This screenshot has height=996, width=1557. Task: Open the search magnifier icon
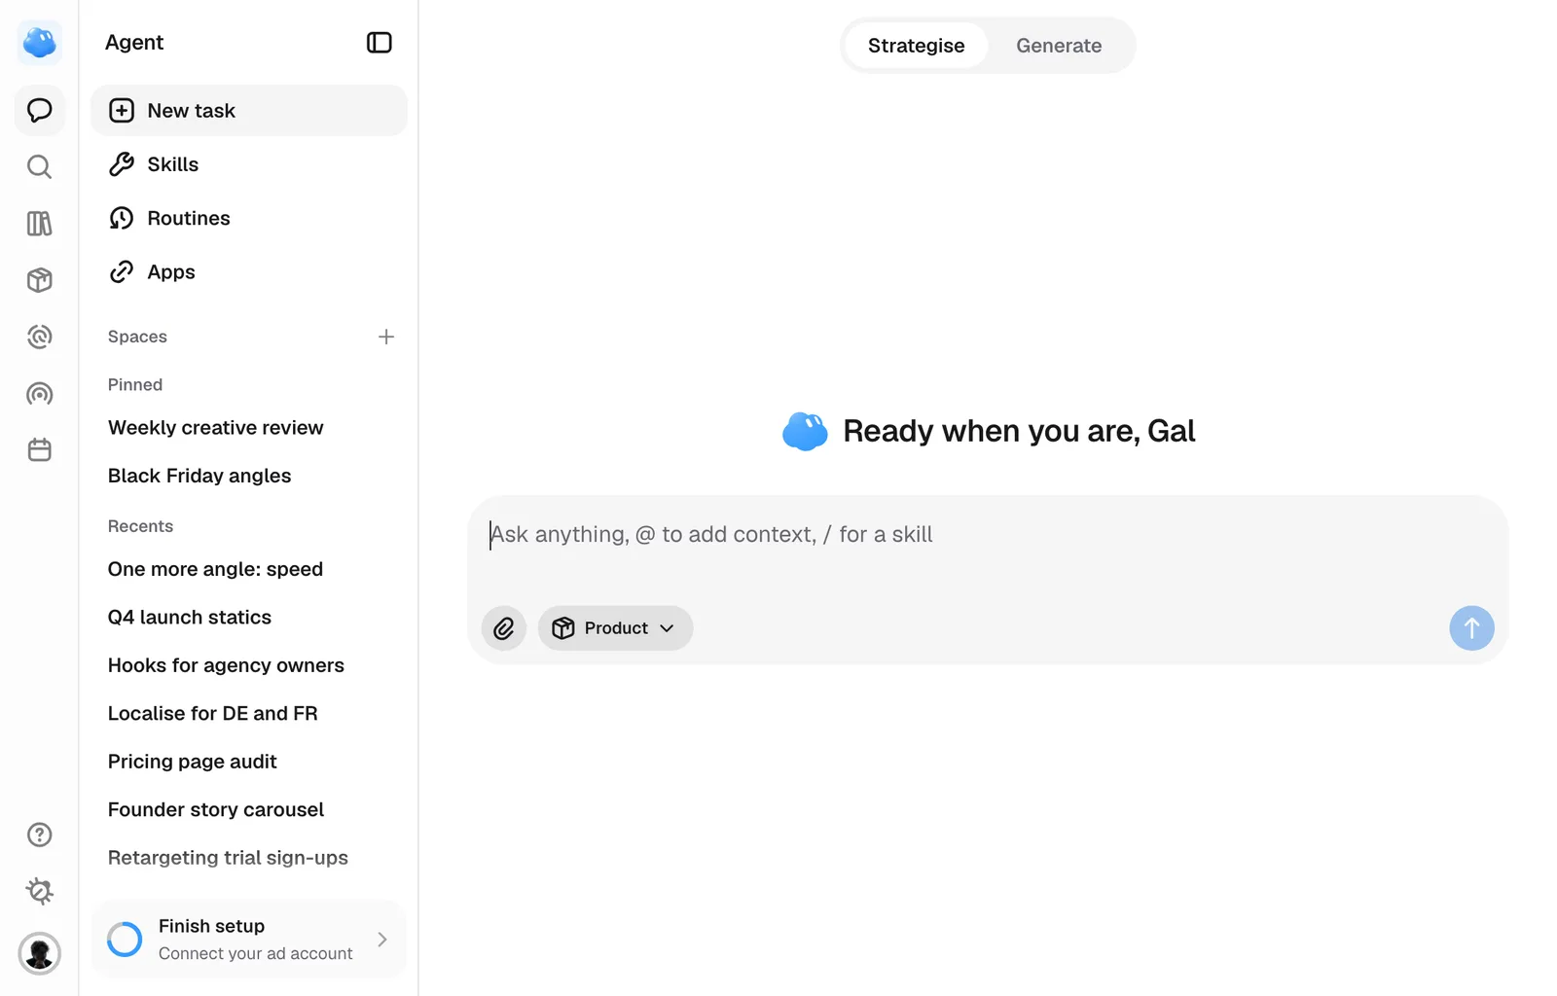tap(40, 167)
